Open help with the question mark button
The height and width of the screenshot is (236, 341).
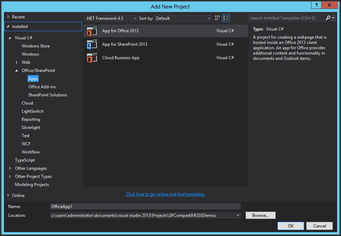(x=316, y=5)
